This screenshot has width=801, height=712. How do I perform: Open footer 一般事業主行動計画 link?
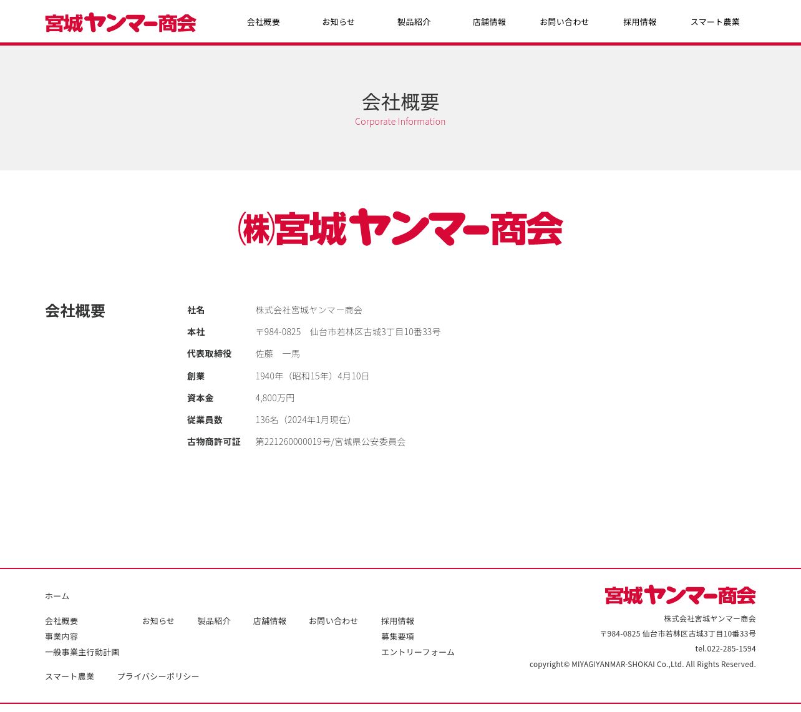click(82, 652)
